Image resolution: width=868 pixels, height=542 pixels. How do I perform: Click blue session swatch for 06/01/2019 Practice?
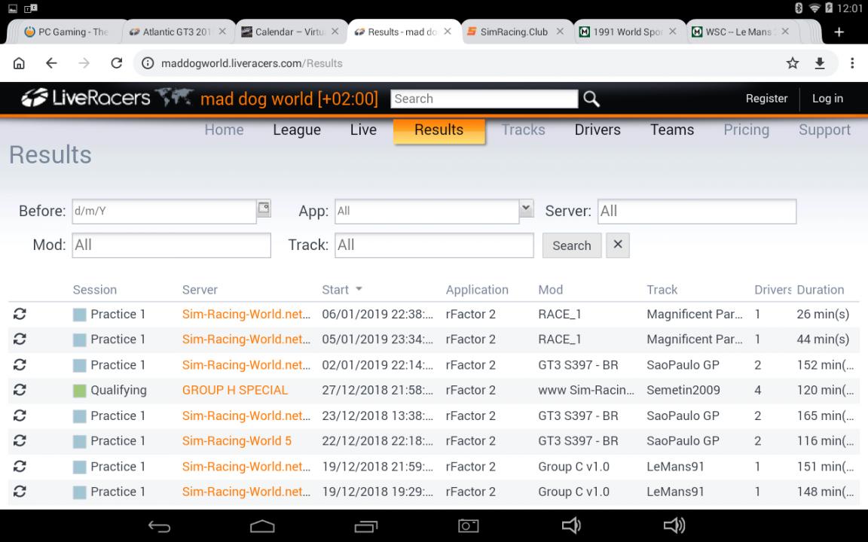coord(80,315)
